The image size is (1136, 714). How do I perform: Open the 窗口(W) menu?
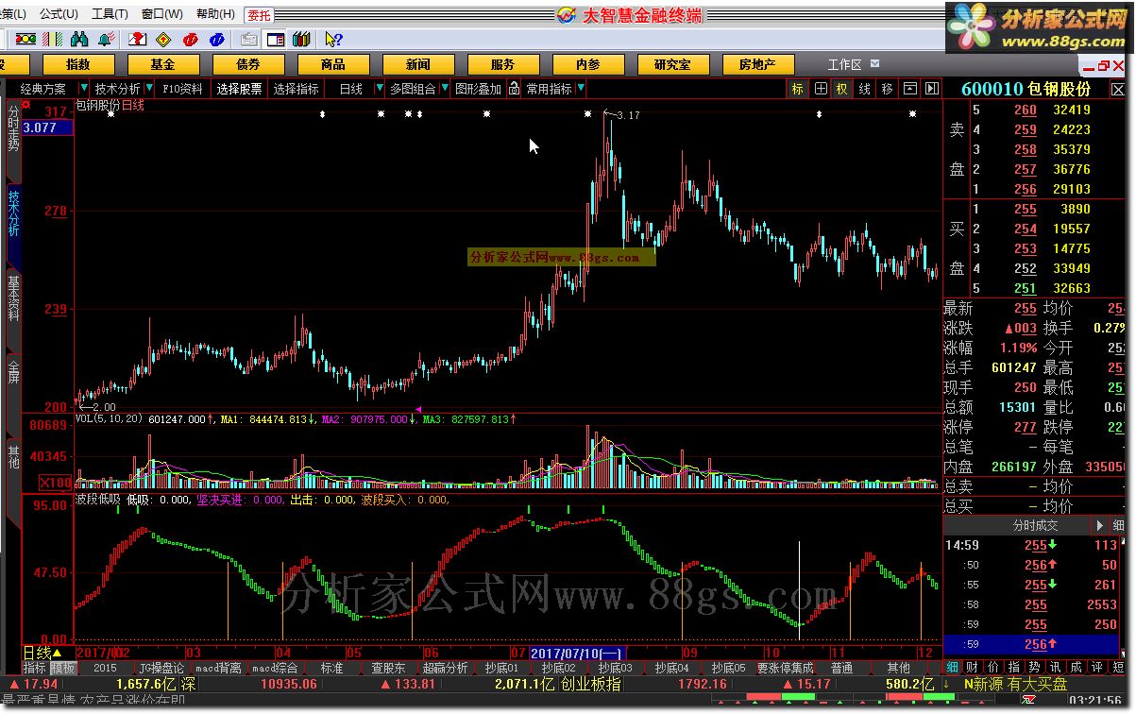tap(162, 14)
